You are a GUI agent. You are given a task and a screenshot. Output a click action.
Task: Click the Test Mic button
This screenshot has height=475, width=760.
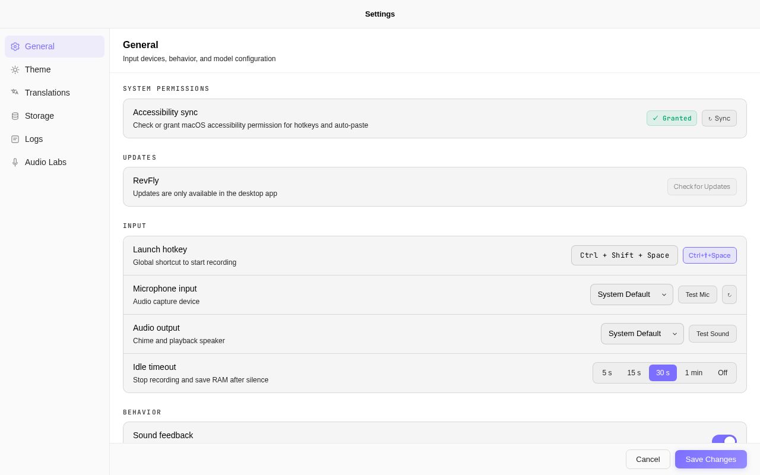(698, 294)
